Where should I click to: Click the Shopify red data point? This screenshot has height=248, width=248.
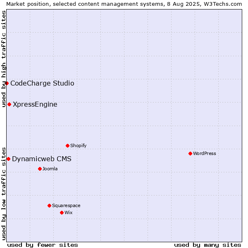click(67, 145)
